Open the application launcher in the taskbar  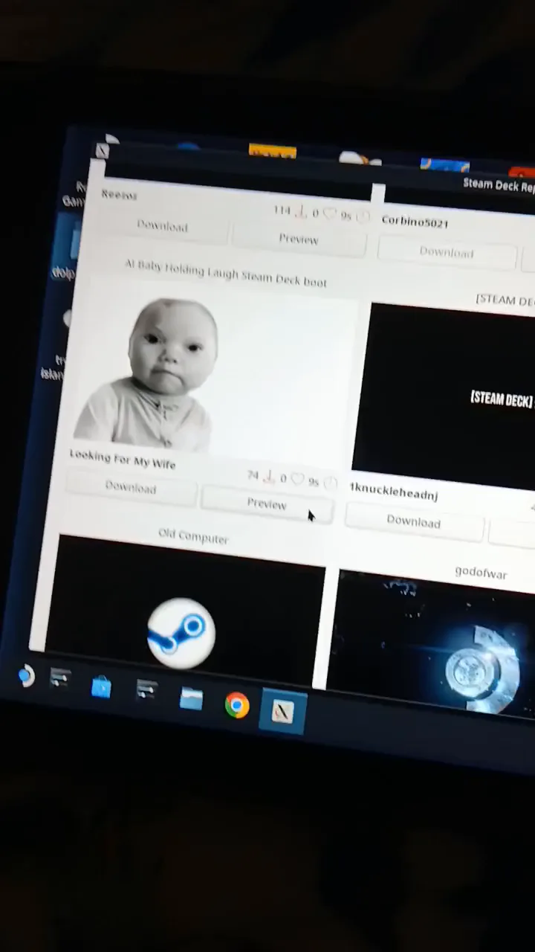click(x=26, y=676)
